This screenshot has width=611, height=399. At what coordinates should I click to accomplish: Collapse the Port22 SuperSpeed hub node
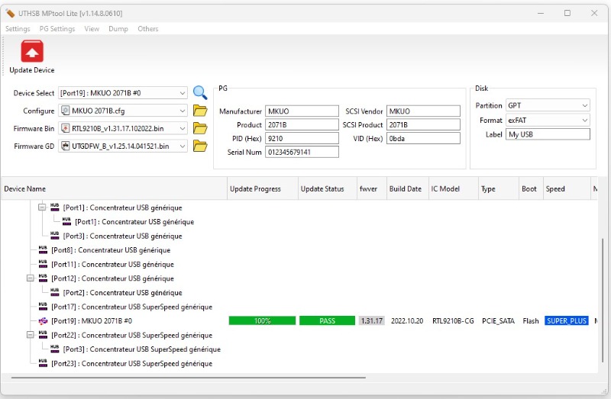(31, 335)
